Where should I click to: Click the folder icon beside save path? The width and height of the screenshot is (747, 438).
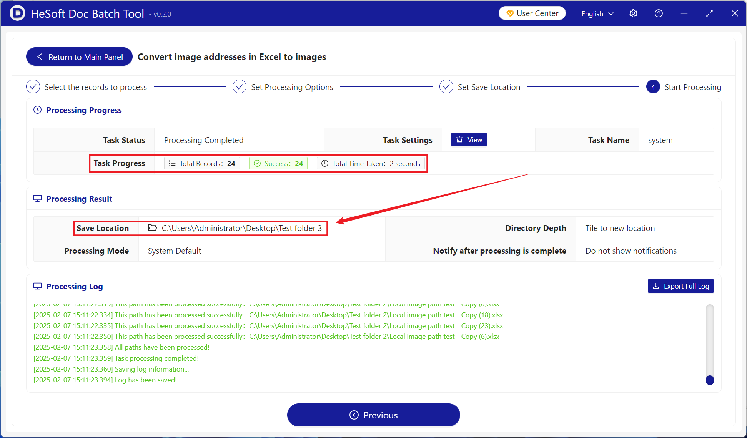click(x=153, y=228)
